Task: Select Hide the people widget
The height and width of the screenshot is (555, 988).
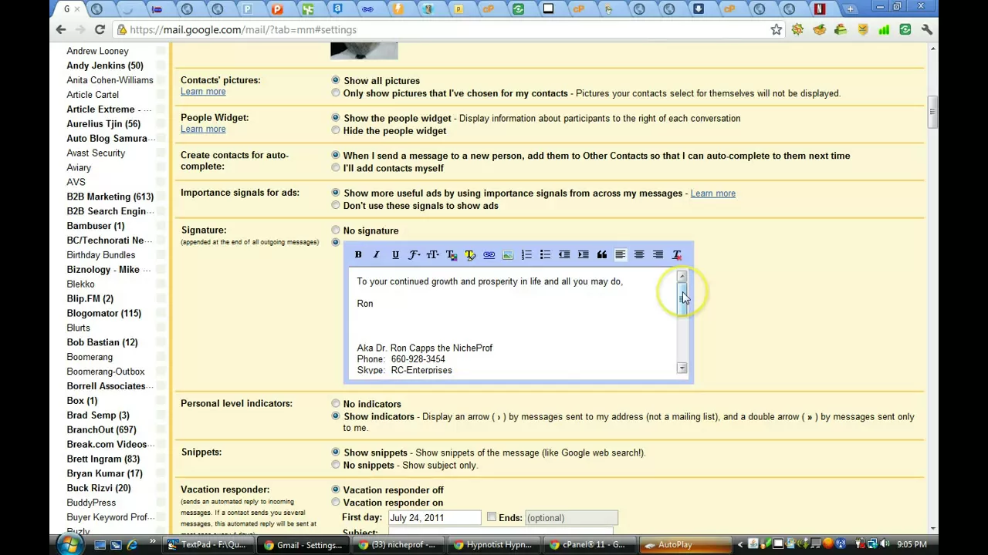Action: point(335,130)
